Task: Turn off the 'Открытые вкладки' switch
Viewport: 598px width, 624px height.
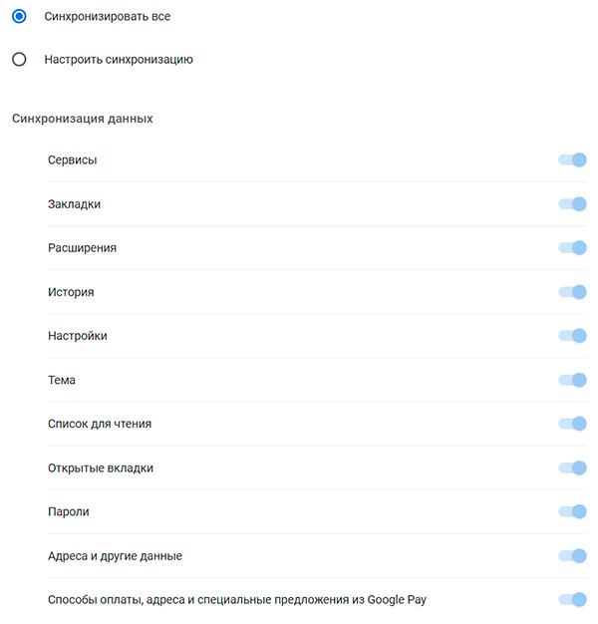Action: [572, 468]
